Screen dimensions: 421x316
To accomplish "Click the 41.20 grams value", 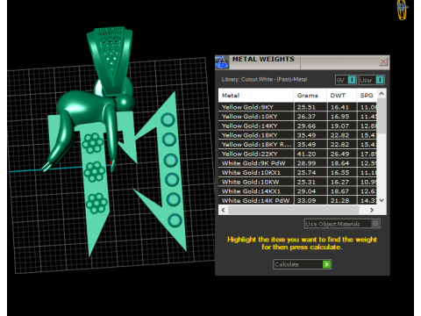I will (x=306, y=154).
